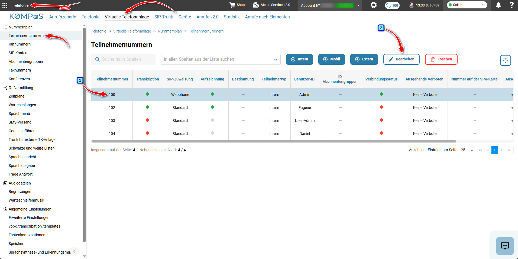Switch to Anrufszenario tab
The image size is (518, 259).
63,17
